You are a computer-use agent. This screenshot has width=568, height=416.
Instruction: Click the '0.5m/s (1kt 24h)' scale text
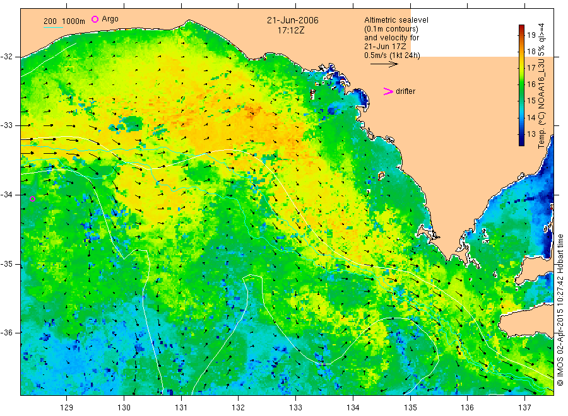pyautogui.click(x=393, y=55)
